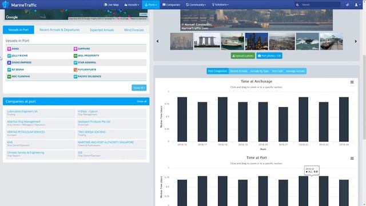Expand the Vessels dropdown menu
This screenshot has height=206, width=366.
(x=132, y=5)
